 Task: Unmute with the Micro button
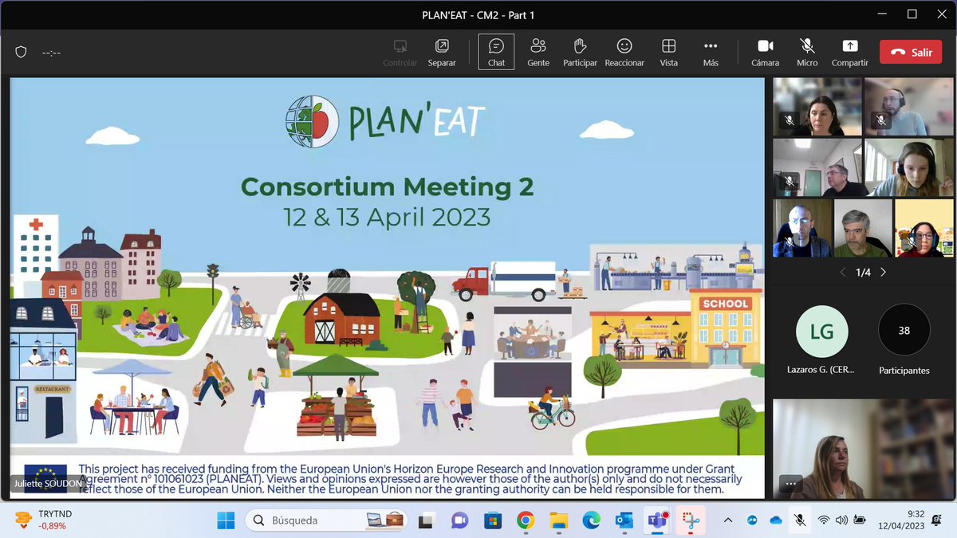807,52
